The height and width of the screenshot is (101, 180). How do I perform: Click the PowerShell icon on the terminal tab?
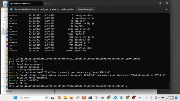coord(12,4)
